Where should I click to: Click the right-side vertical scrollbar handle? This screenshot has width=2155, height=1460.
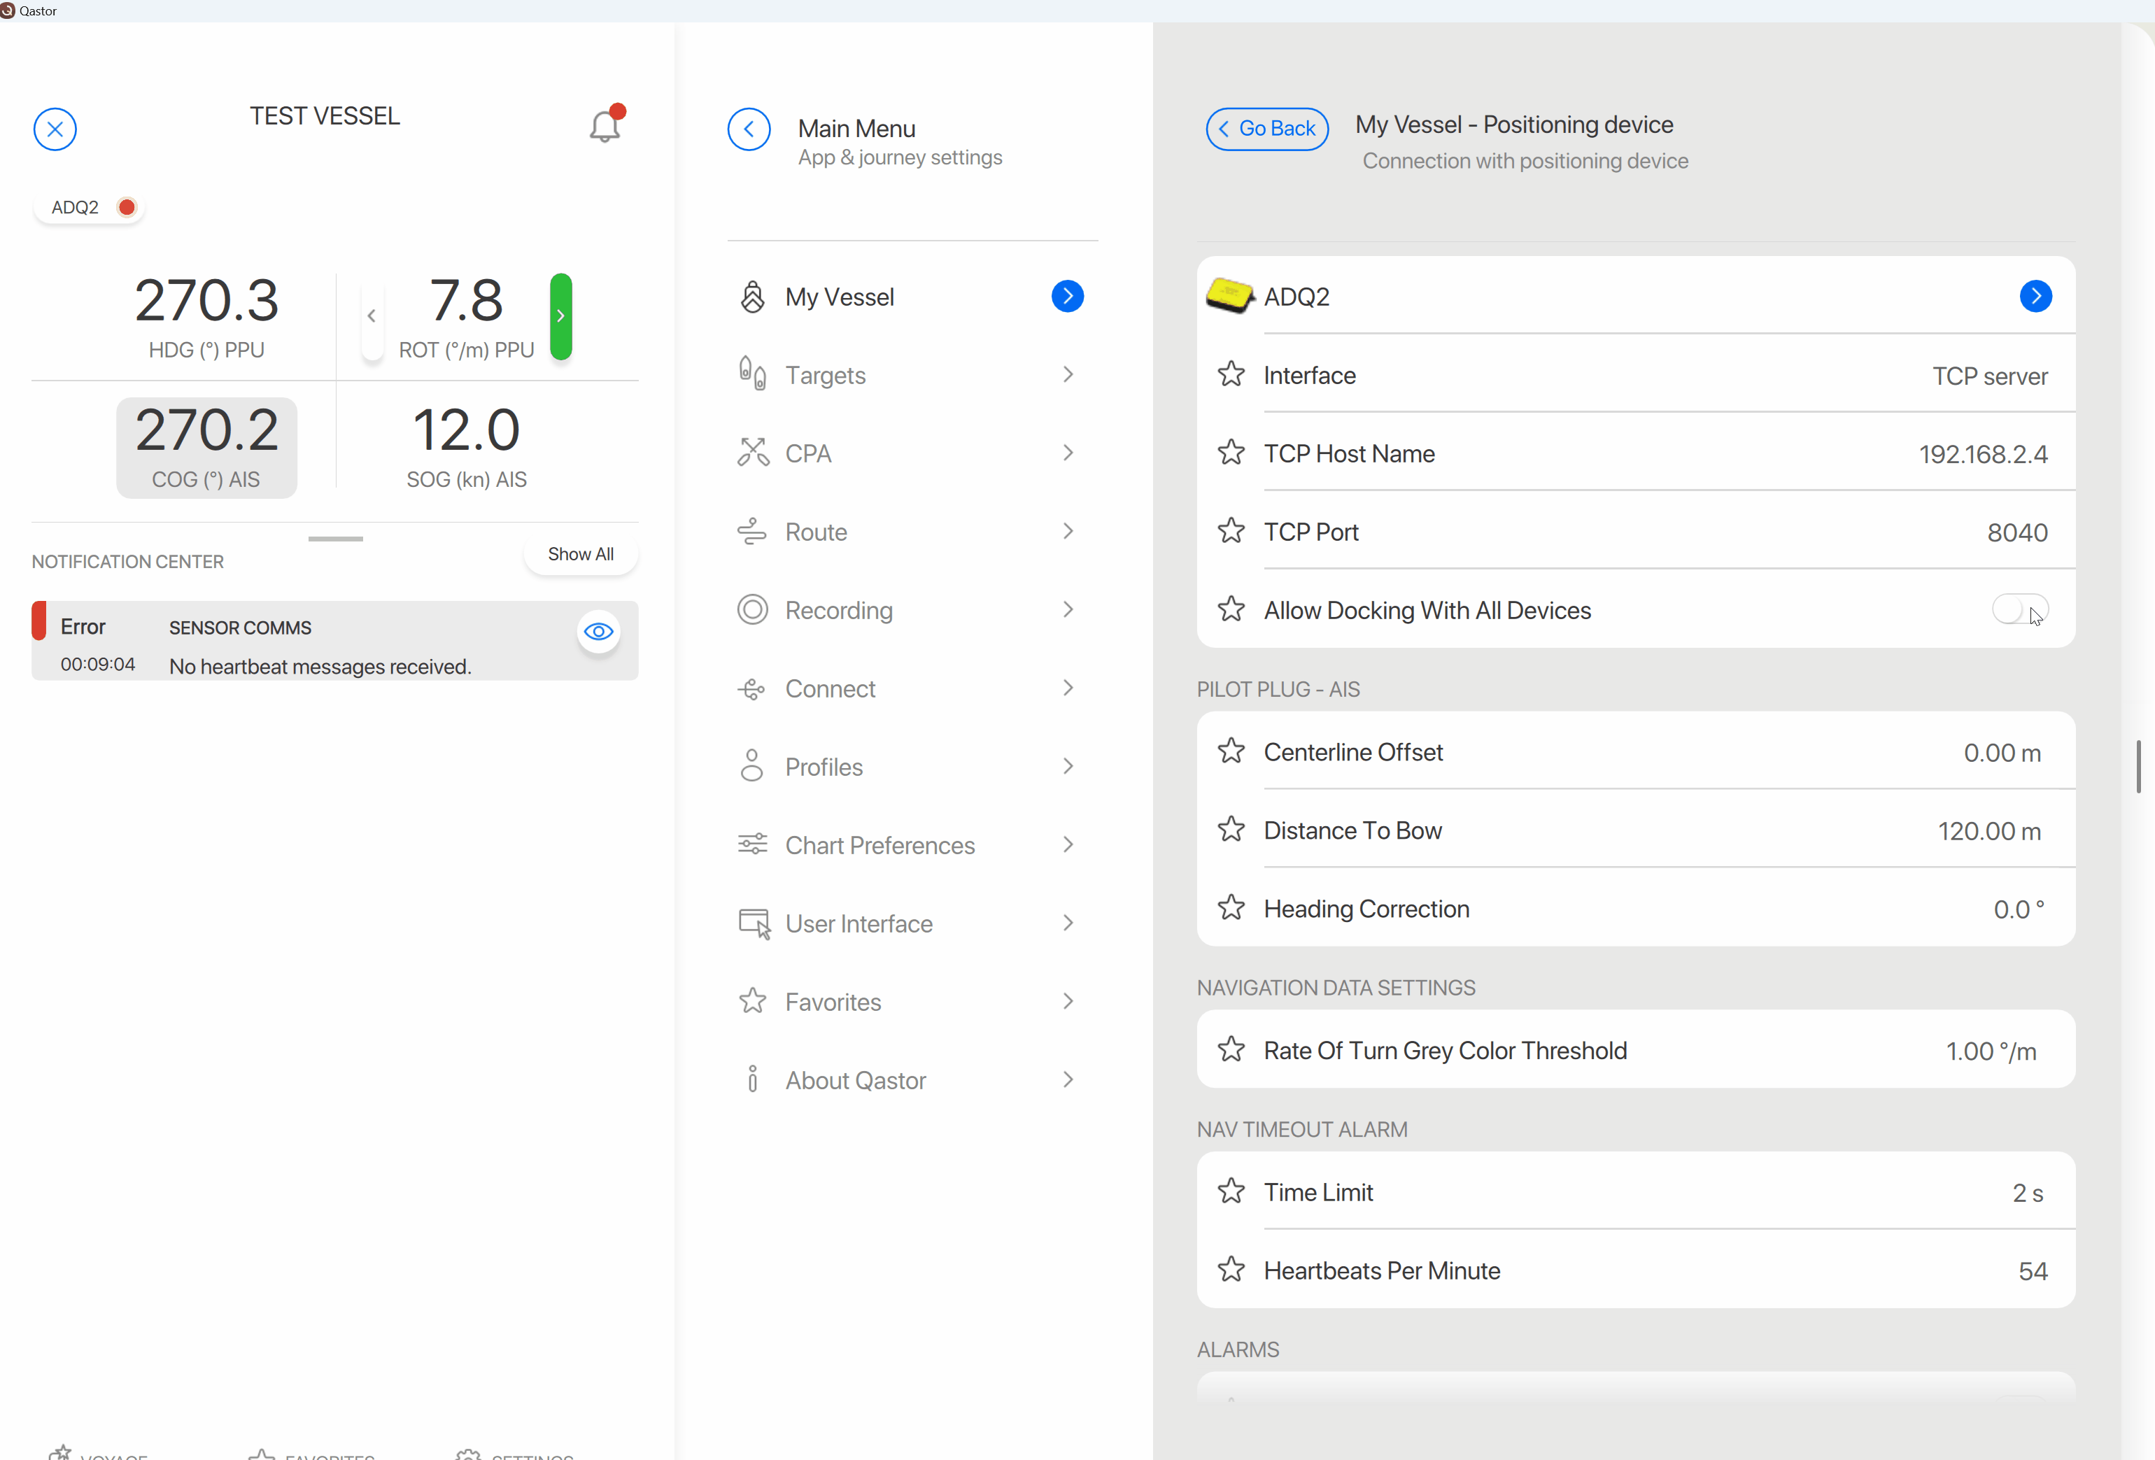click(x=2138, y=766)
